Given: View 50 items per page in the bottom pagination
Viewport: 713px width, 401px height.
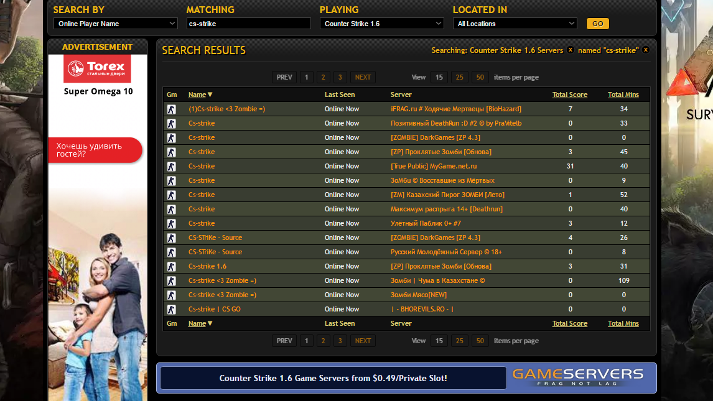Looking at the screenshot, I should coord(480,341).
